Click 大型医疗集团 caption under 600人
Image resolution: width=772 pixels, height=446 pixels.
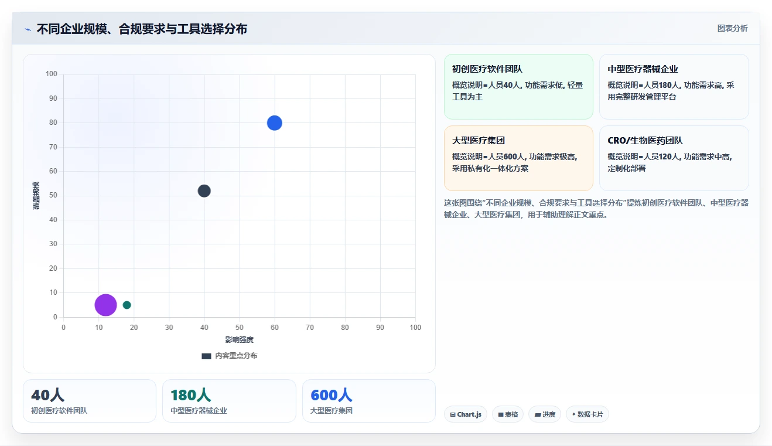pyautogui.click(x=332, y=411)
